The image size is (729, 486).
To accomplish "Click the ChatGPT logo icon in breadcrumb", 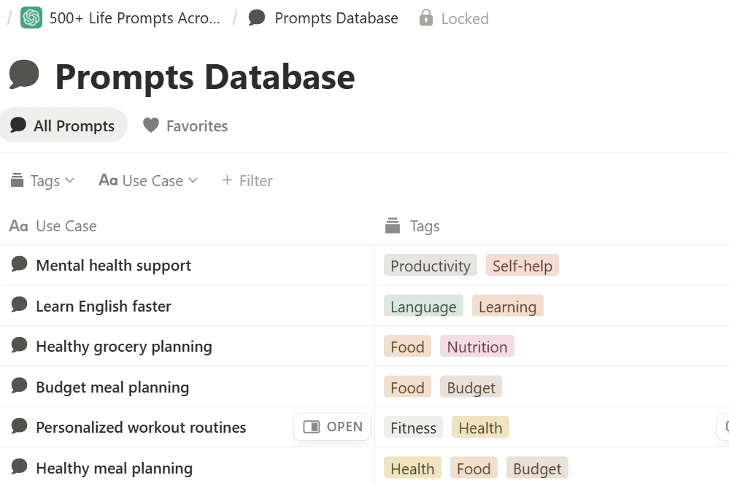I will (31, 18).
